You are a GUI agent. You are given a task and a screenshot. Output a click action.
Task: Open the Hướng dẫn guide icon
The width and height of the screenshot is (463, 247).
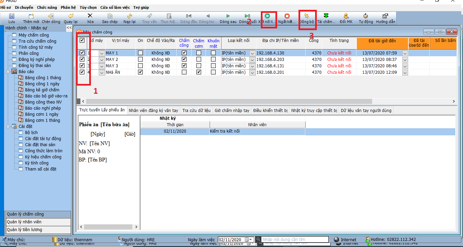point(385,16)
